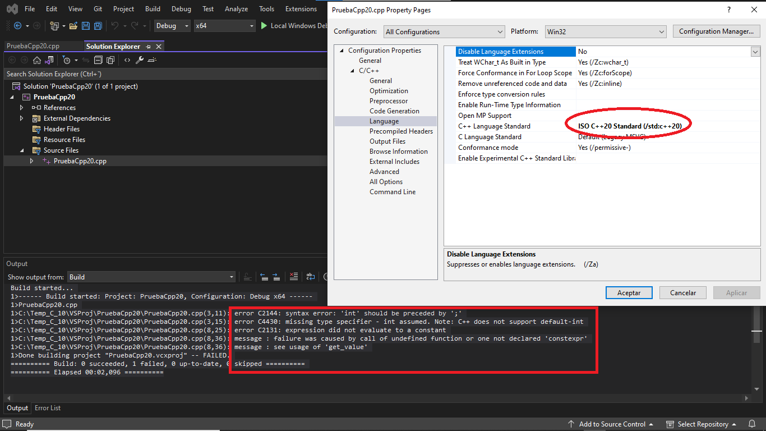
Task: Click the green Start Debugging play icon
Action: point(264,26)
